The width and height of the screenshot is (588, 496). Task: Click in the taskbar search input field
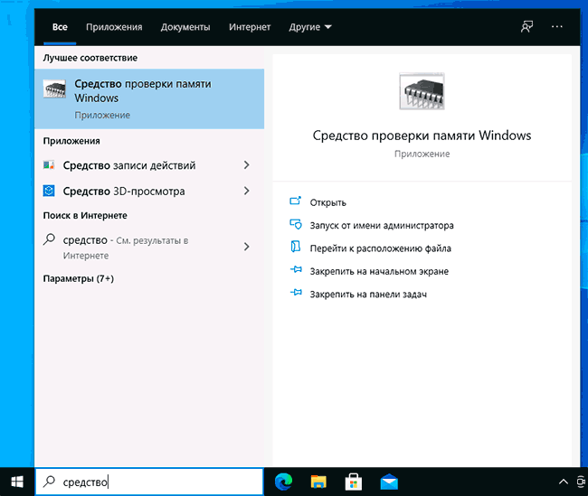tap(149, 482)
